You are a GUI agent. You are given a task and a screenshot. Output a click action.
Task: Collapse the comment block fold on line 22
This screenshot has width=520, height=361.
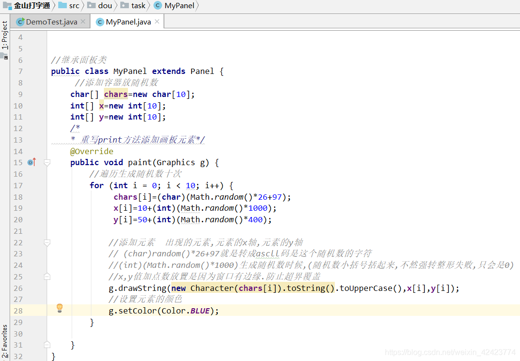47,243
